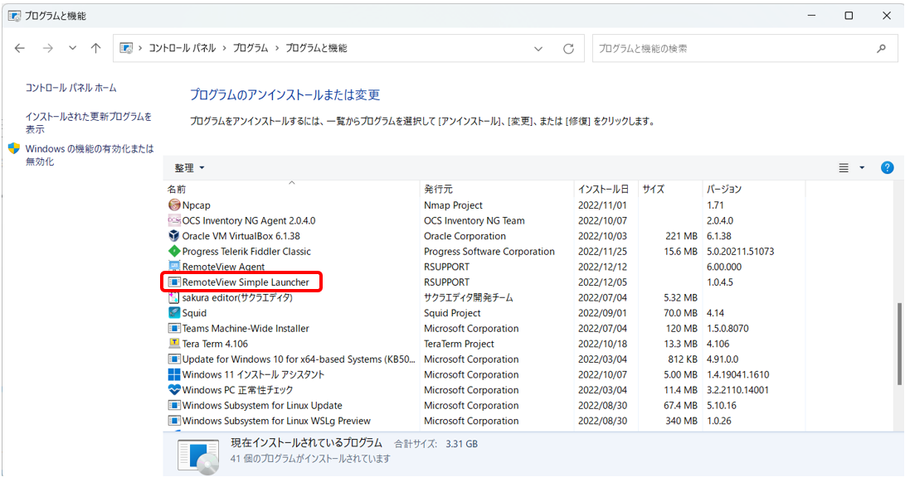Viewport: 905px width, 477px height.
Task: Click the Npcap program icon
Action: tap(173, 205)
